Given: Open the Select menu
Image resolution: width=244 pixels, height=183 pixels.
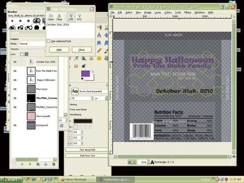Looking at the screenshot, I should coord(129,13).
